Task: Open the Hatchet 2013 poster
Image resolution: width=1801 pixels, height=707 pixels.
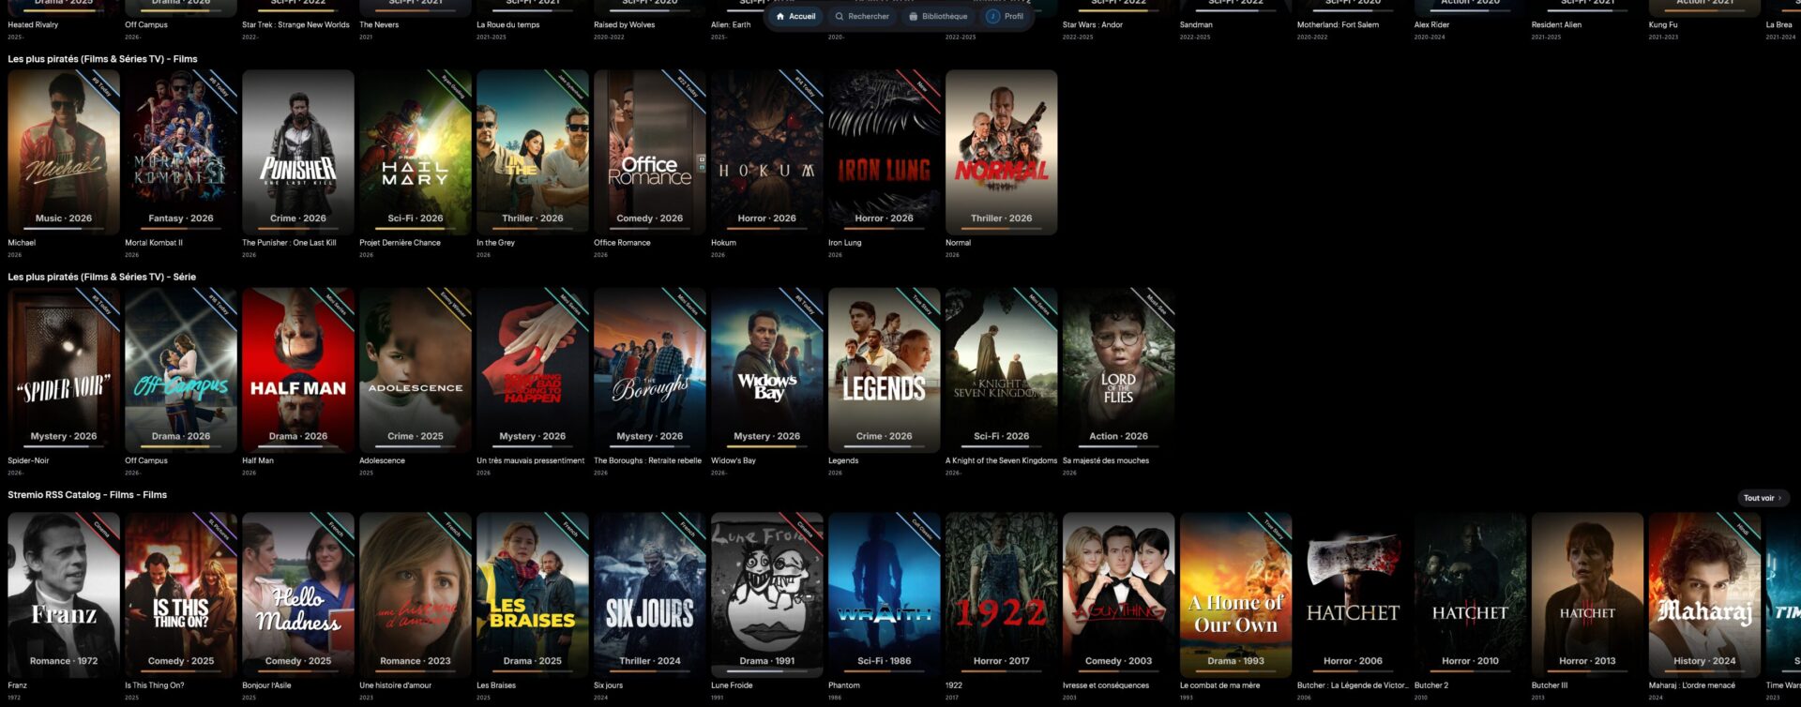Action: point(1588,594)
